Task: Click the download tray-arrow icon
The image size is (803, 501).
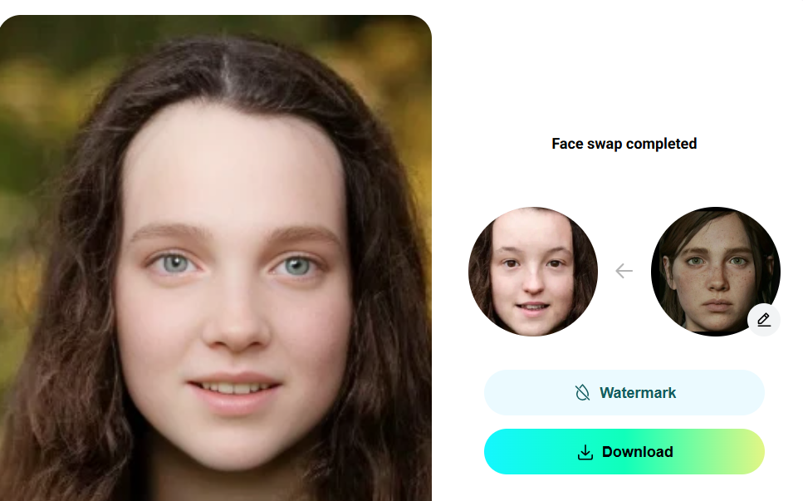Action: [x=585, y=452]
